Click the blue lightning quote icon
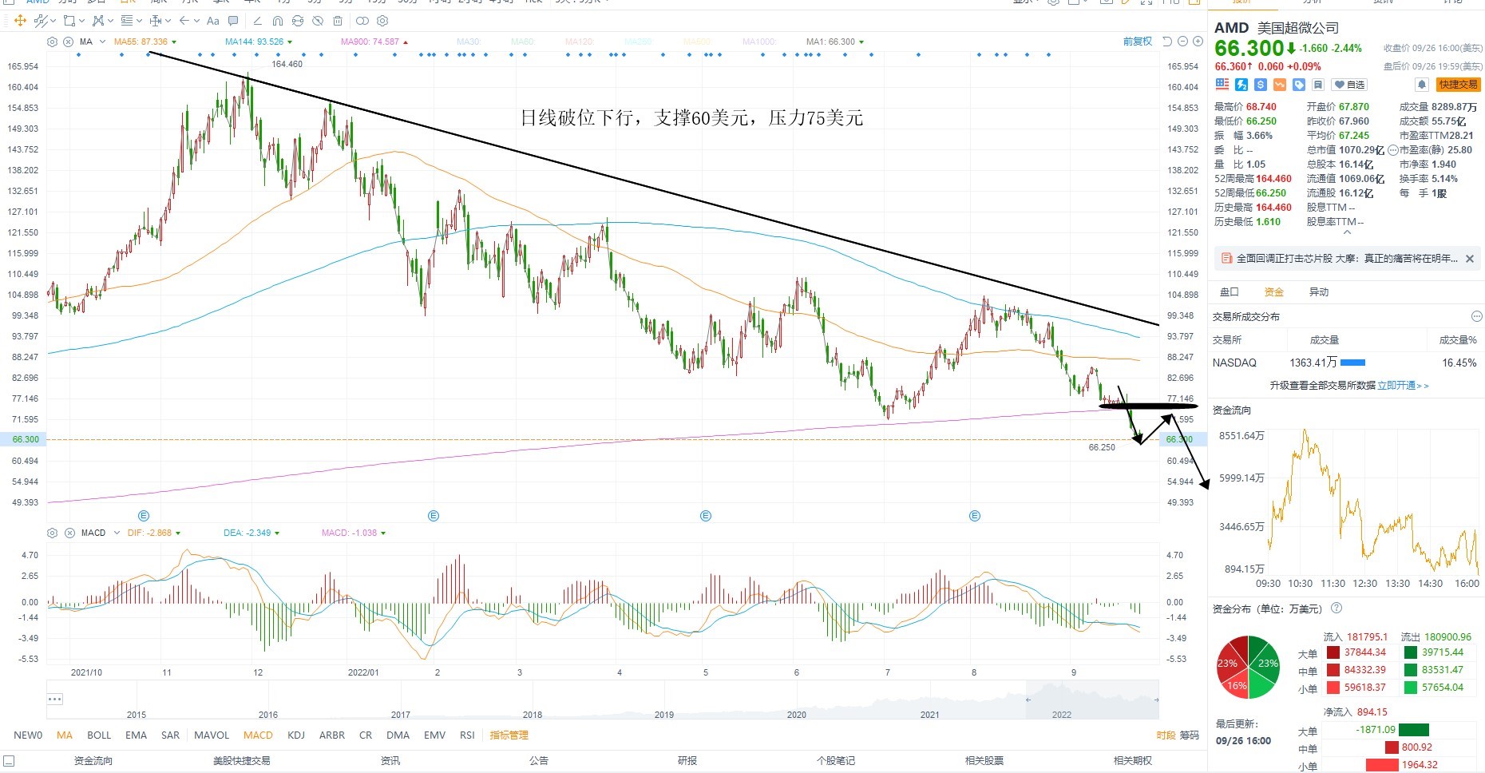 (1241, 84)
